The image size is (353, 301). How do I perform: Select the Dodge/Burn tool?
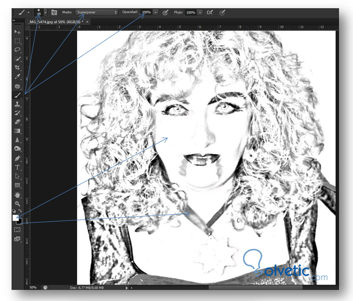click(x=17, y=149)
